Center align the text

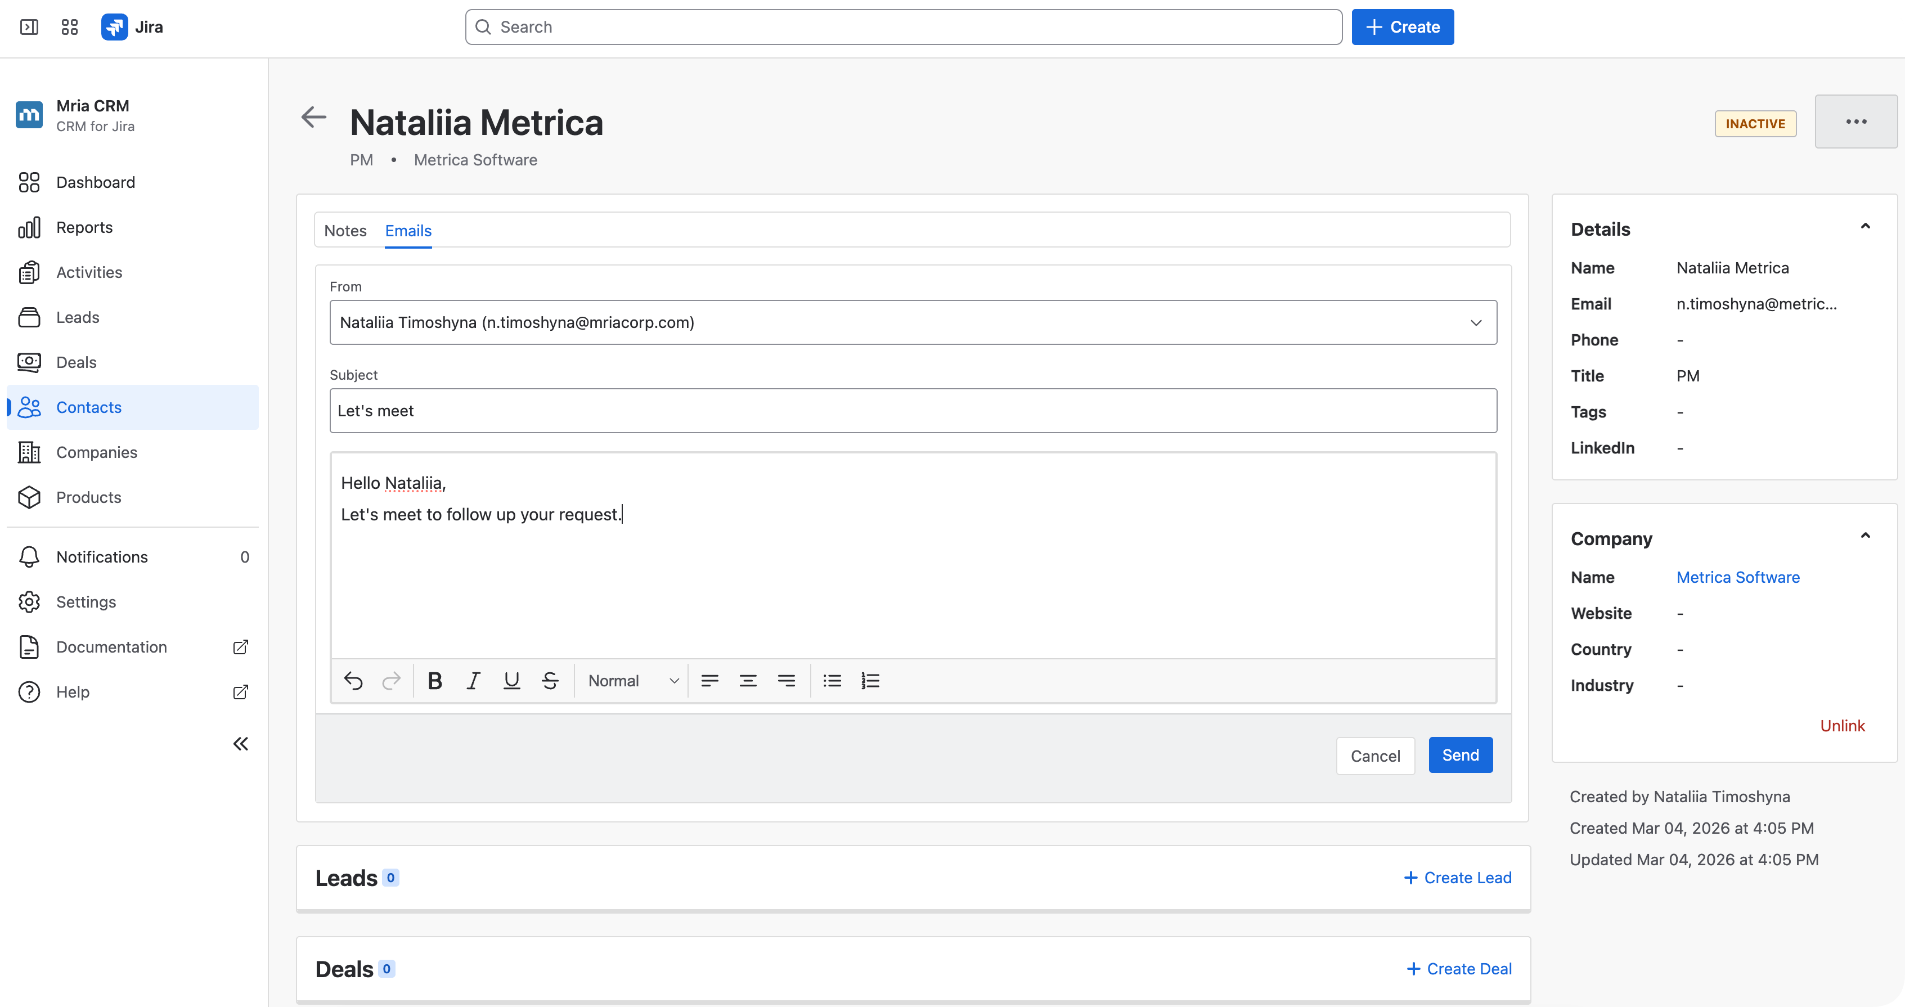748,681
